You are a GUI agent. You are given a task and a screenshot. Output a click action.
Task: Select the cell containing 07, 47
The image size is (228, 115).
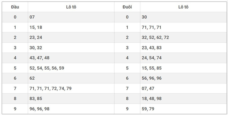(x=148, y=88)
